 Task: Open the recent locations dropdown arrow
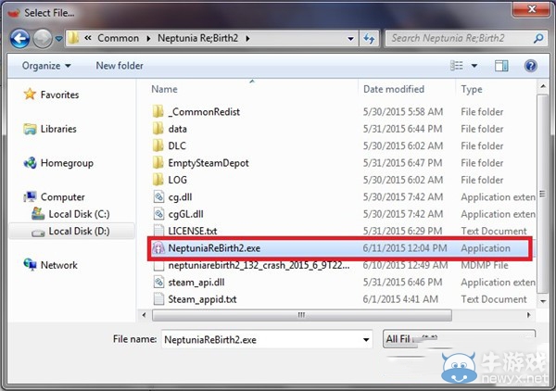click(59, 38)
